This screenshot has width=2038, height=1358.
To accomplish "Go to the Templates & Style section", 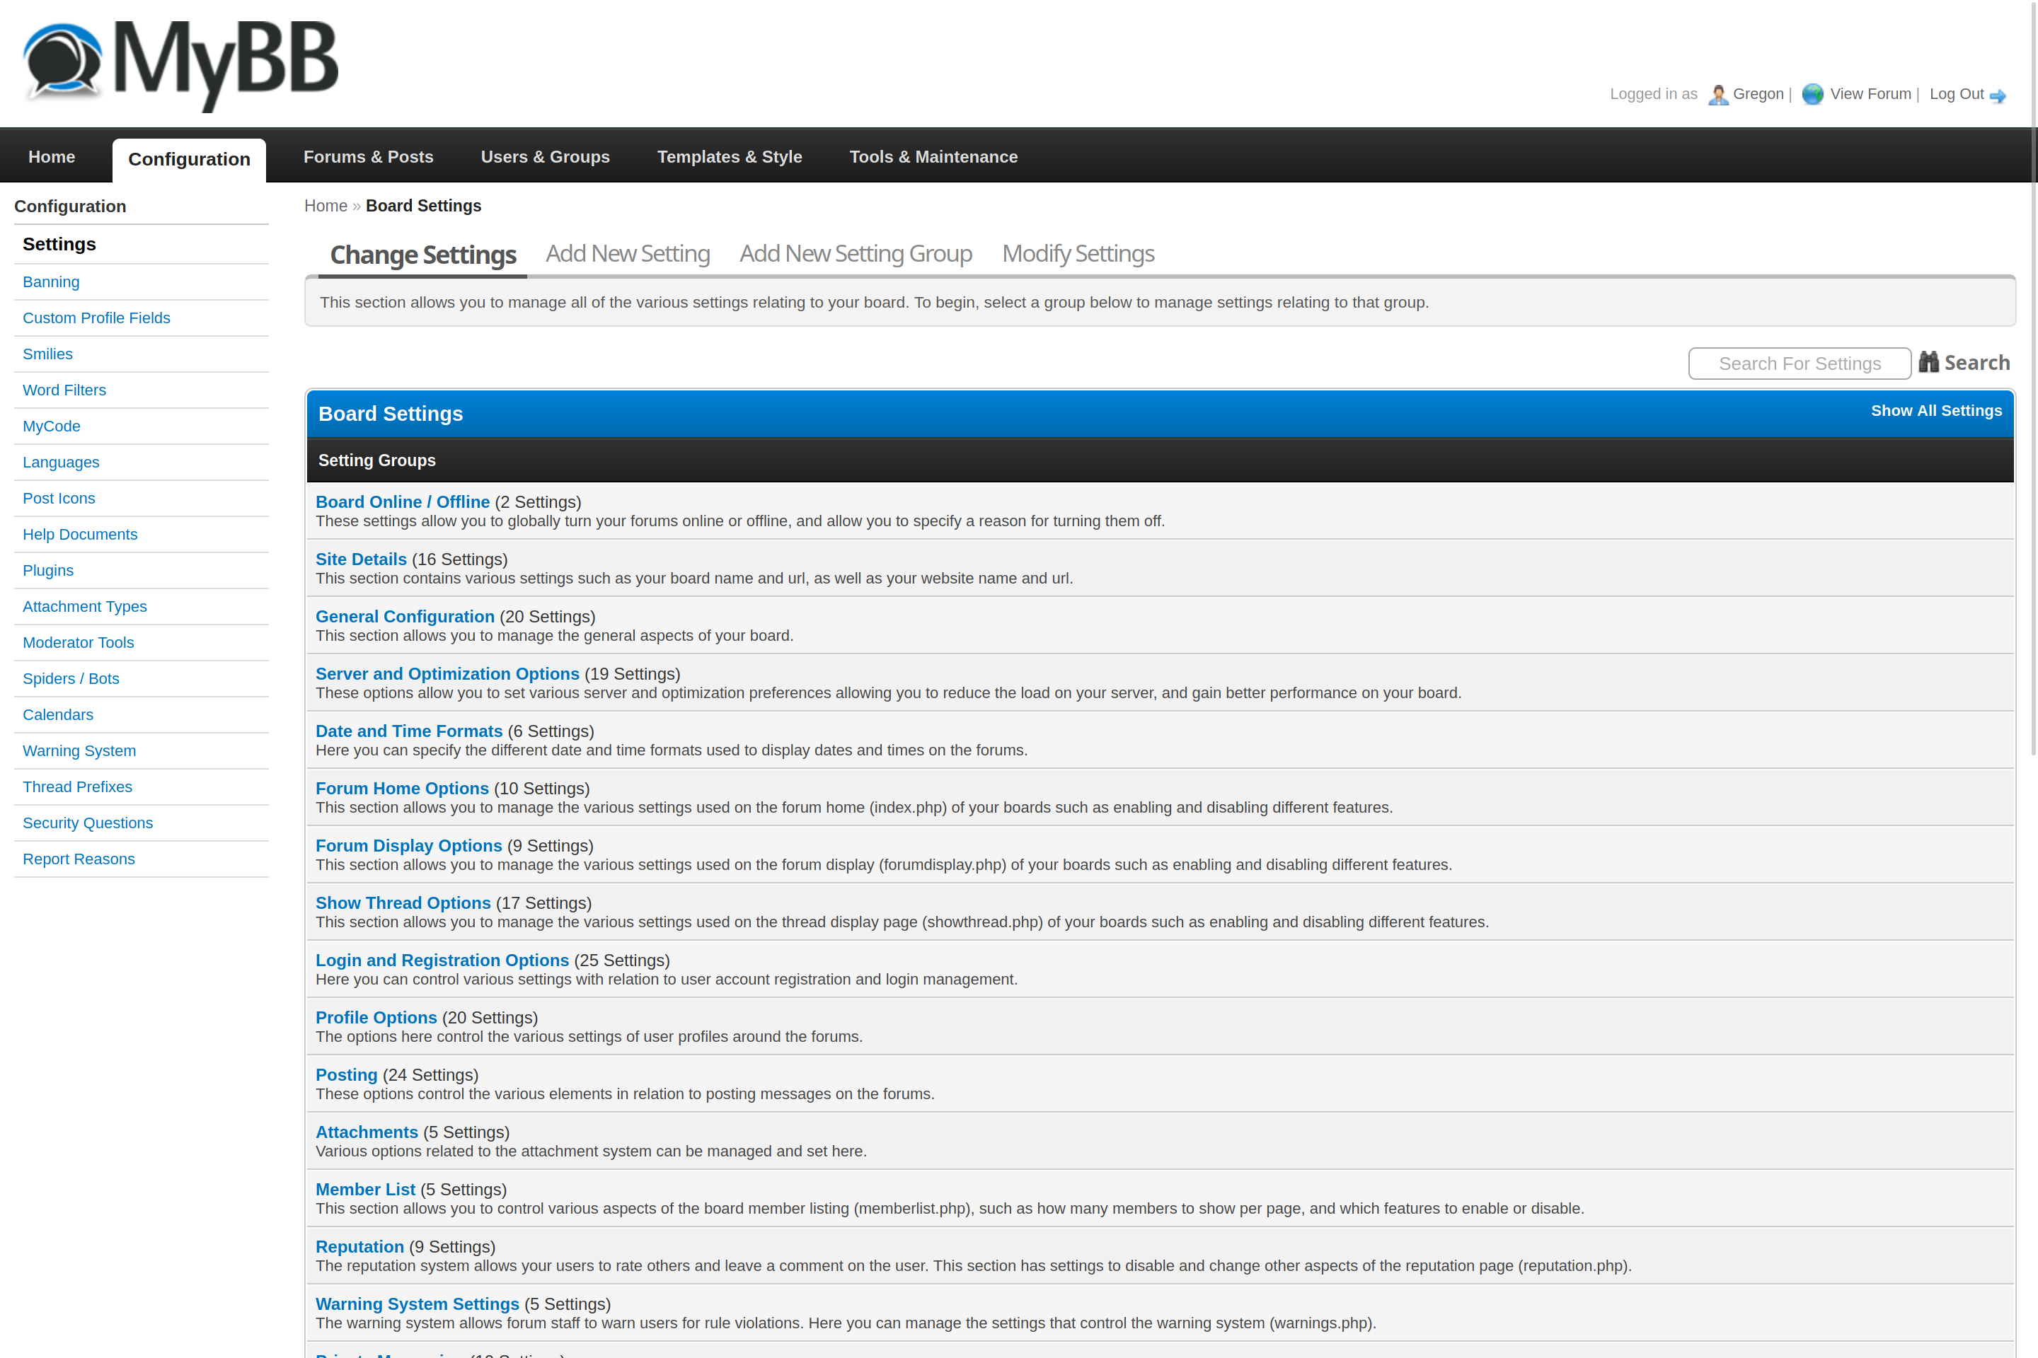I will pyautogui.click(x=729, y=157).
